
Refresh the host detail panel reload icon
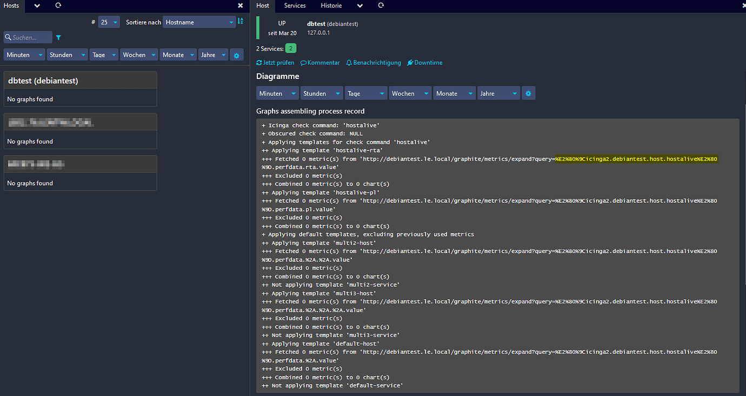[381, 5]
